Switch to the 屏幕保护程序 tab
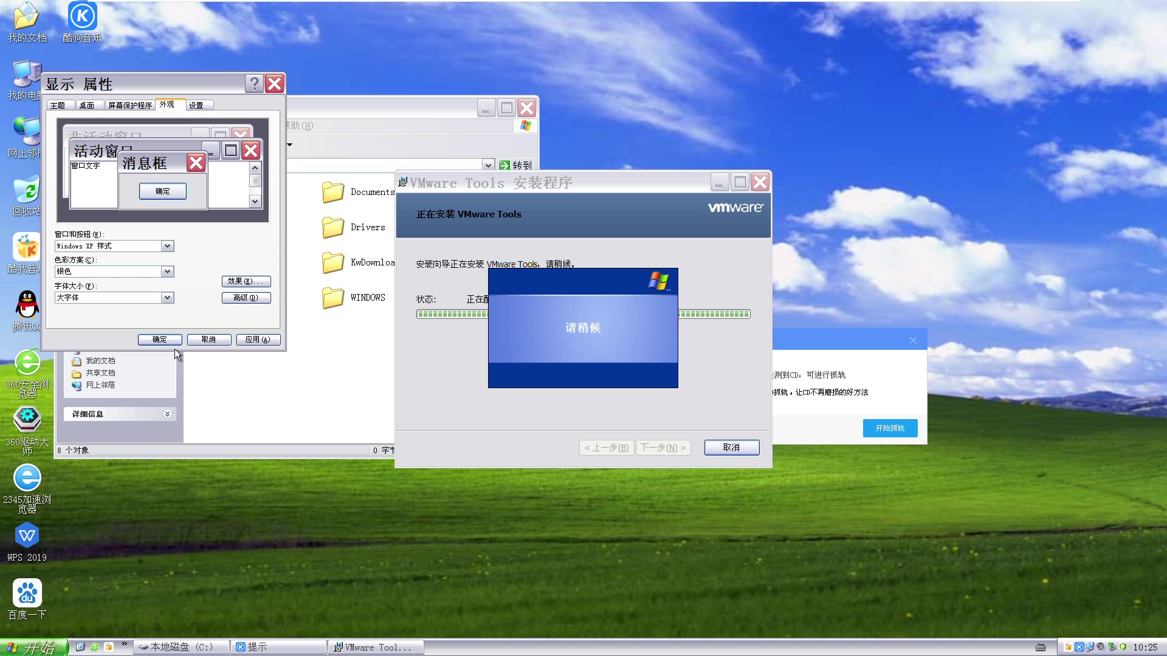 click(129, 104)
